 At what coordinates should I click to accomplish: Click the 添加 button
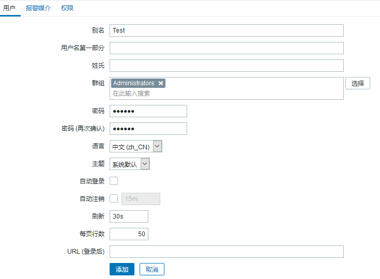122,269
